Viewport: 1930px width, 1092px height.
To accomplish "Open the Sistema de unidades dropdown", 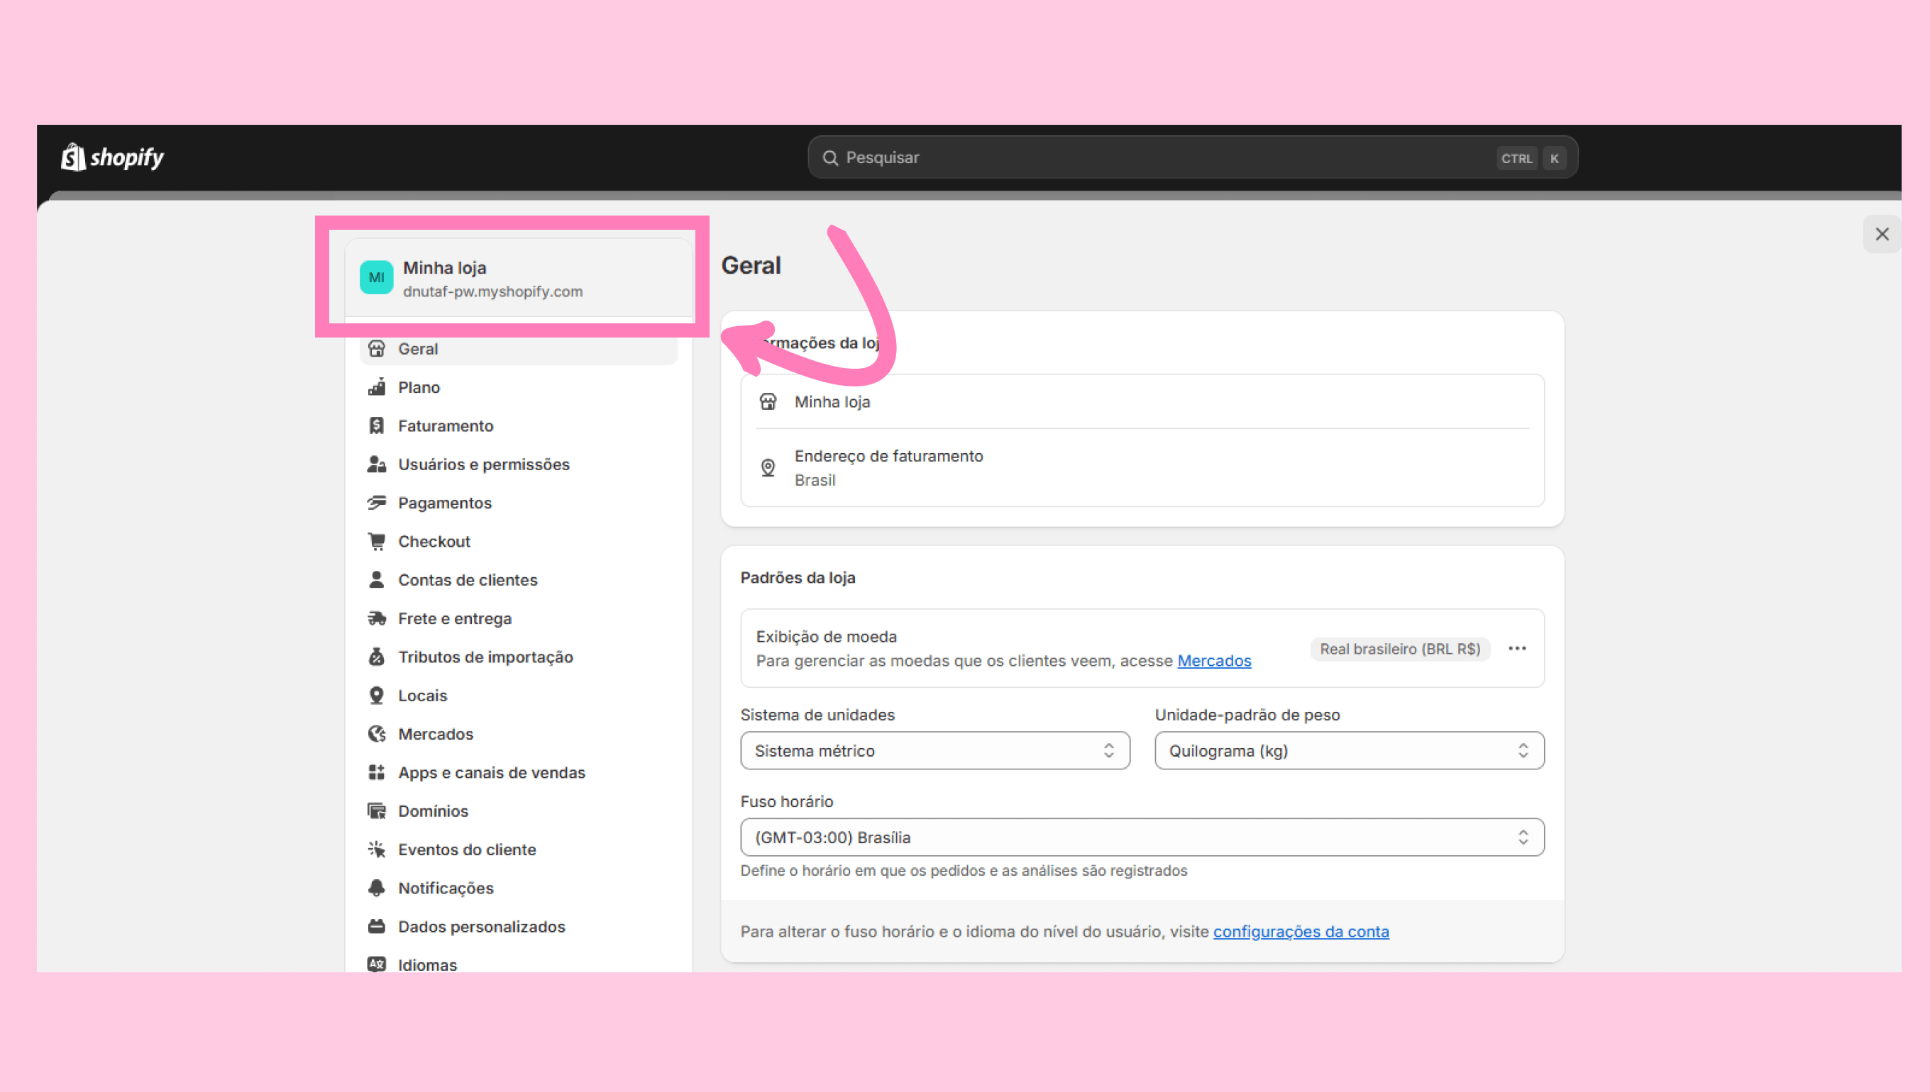I will (934, 751).
